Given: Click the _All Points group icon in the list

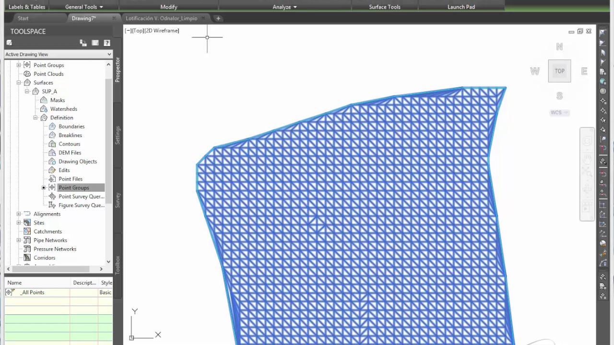Looking at the screenshot, I should 10,292.
